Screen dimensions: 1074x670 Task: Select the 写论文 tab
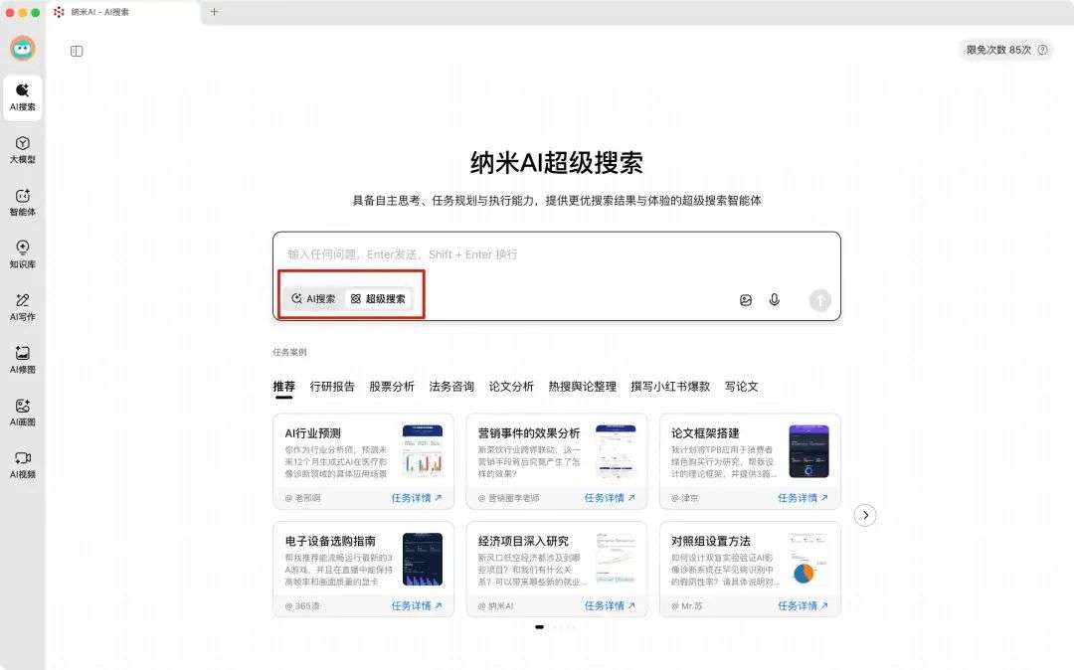click(741, 387)
